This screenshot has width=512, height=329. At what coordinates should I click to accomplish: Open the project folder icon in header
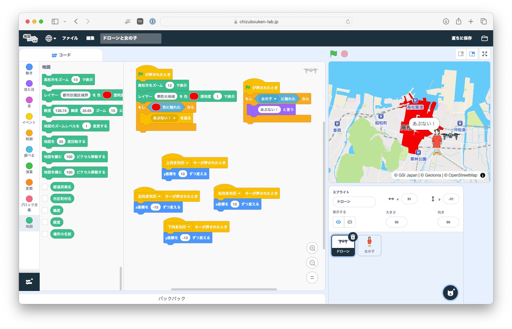pos(484,38)
